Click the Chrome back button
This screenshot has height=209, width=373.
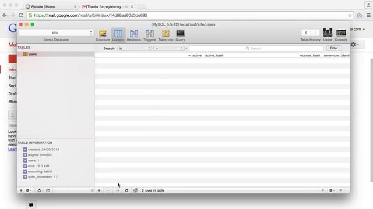[5, 15]
